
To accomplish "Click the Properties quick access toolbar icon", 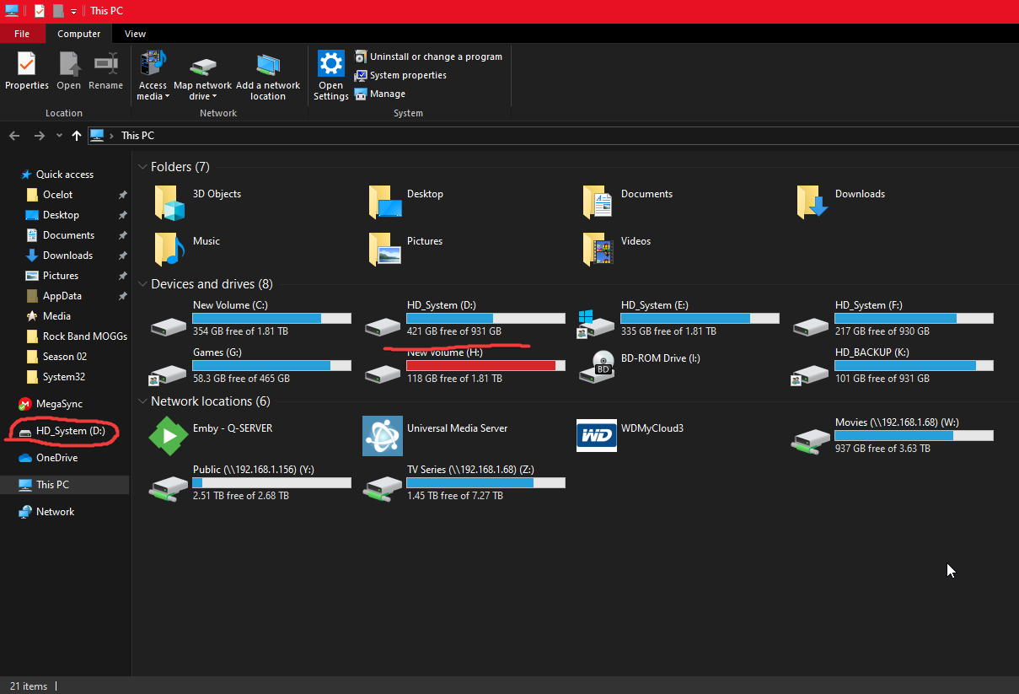I will coord(40,11).
